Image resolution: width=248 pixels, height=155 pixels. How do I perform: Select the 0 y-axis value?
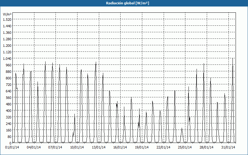[x=11, y=143]
